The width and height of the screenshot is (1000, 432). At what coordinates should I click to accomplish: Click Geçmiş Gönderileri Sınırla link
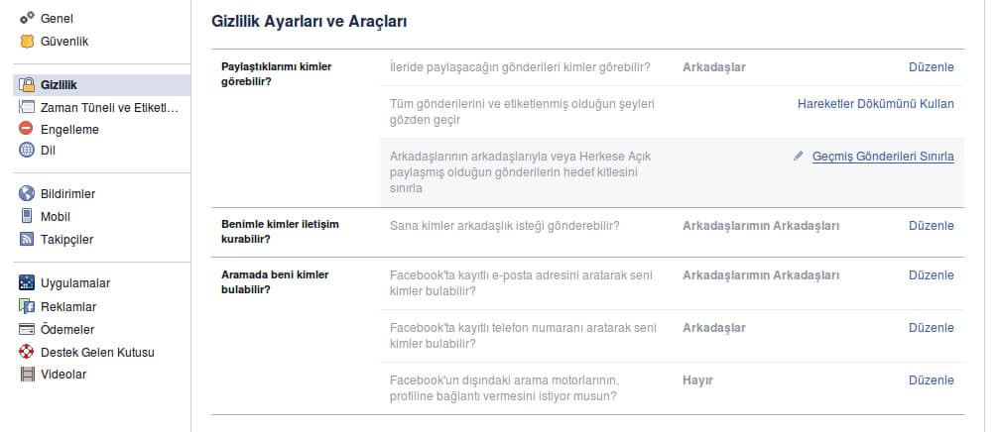tap(883, 157)
